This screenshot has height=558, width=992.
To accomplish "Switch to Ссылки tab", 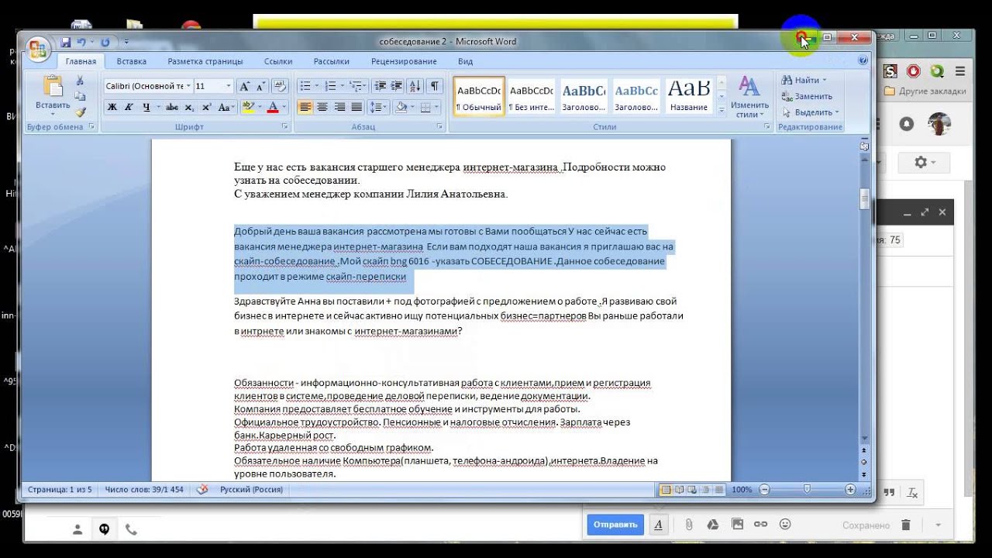I will click(278, 61).
